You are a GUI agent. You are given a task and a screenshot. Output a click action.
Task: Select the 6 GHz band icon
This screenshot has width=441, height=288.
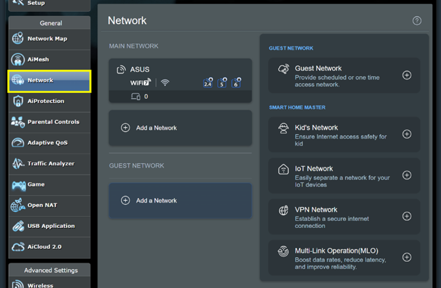236,83
